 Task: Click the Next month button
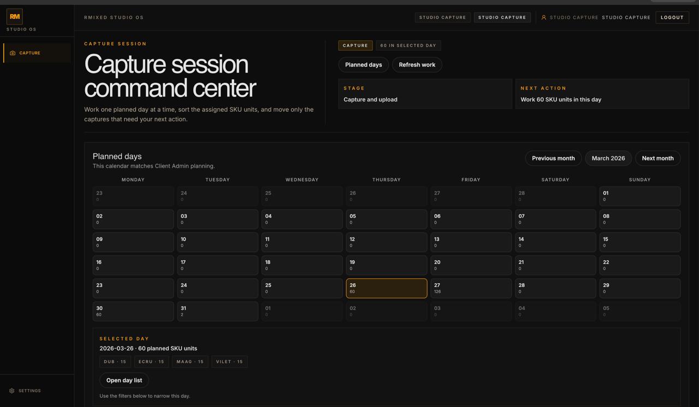coord(657,158)
